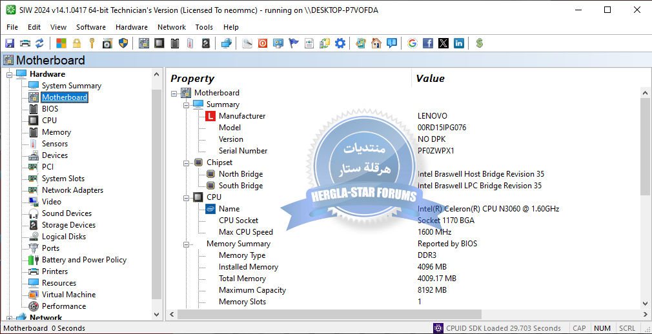Viewport: 652px width, 334px height.
Task: Select Virtual Machine in the tree
Action: [x=68, y=295]
